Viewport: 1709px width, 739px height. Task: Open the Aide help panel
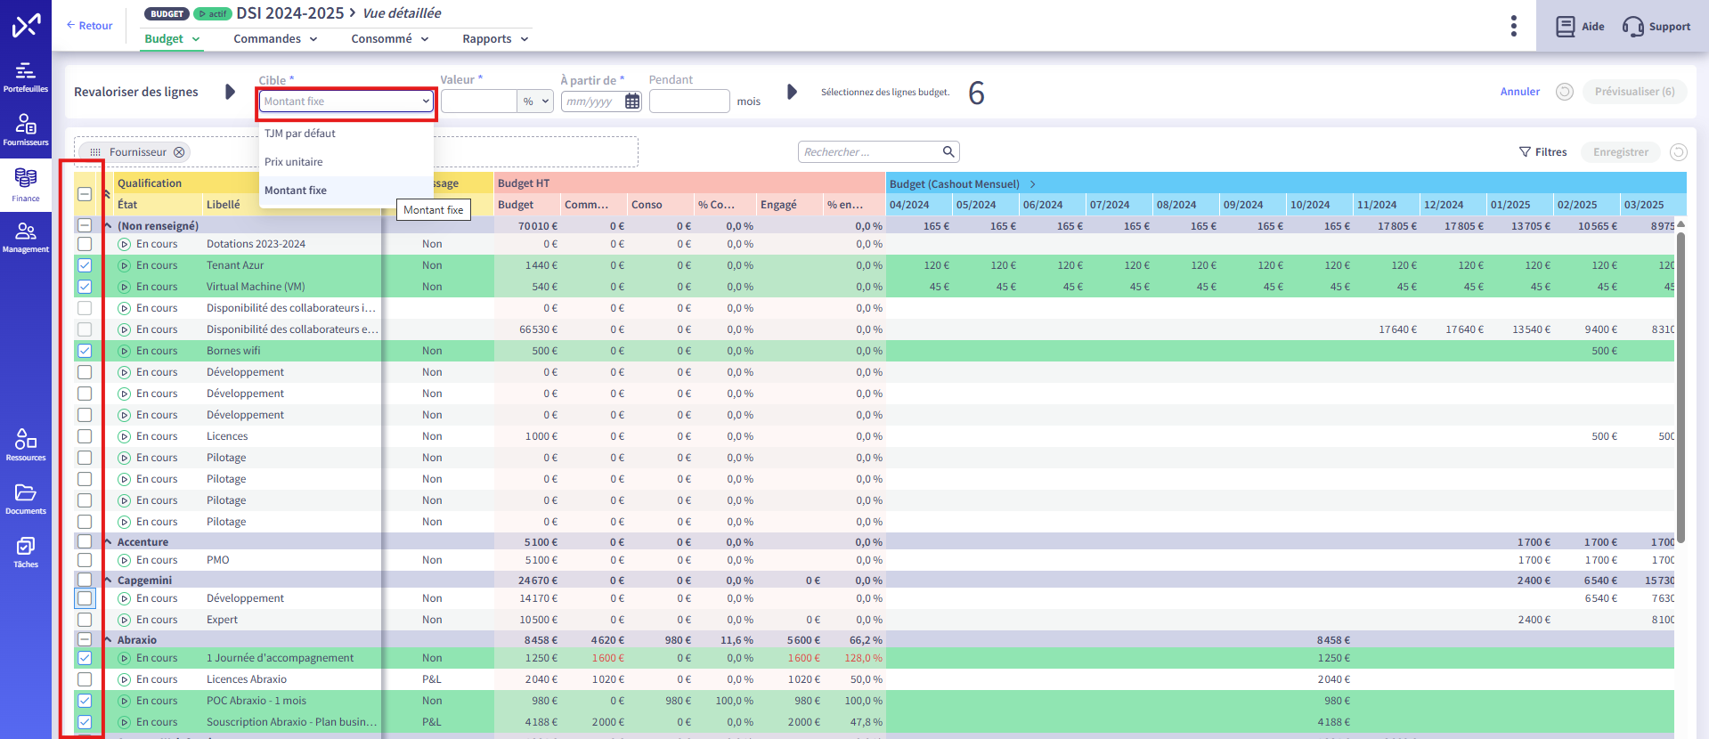[1580, 26]
